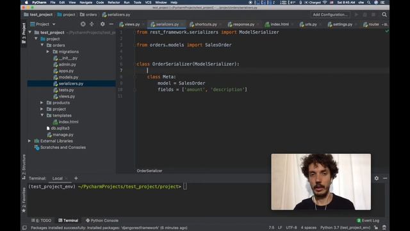Screen dimensions: 410x231
Task: Open manage.py in the project tree
Action: pyautogui.click(x=63, y=135)
